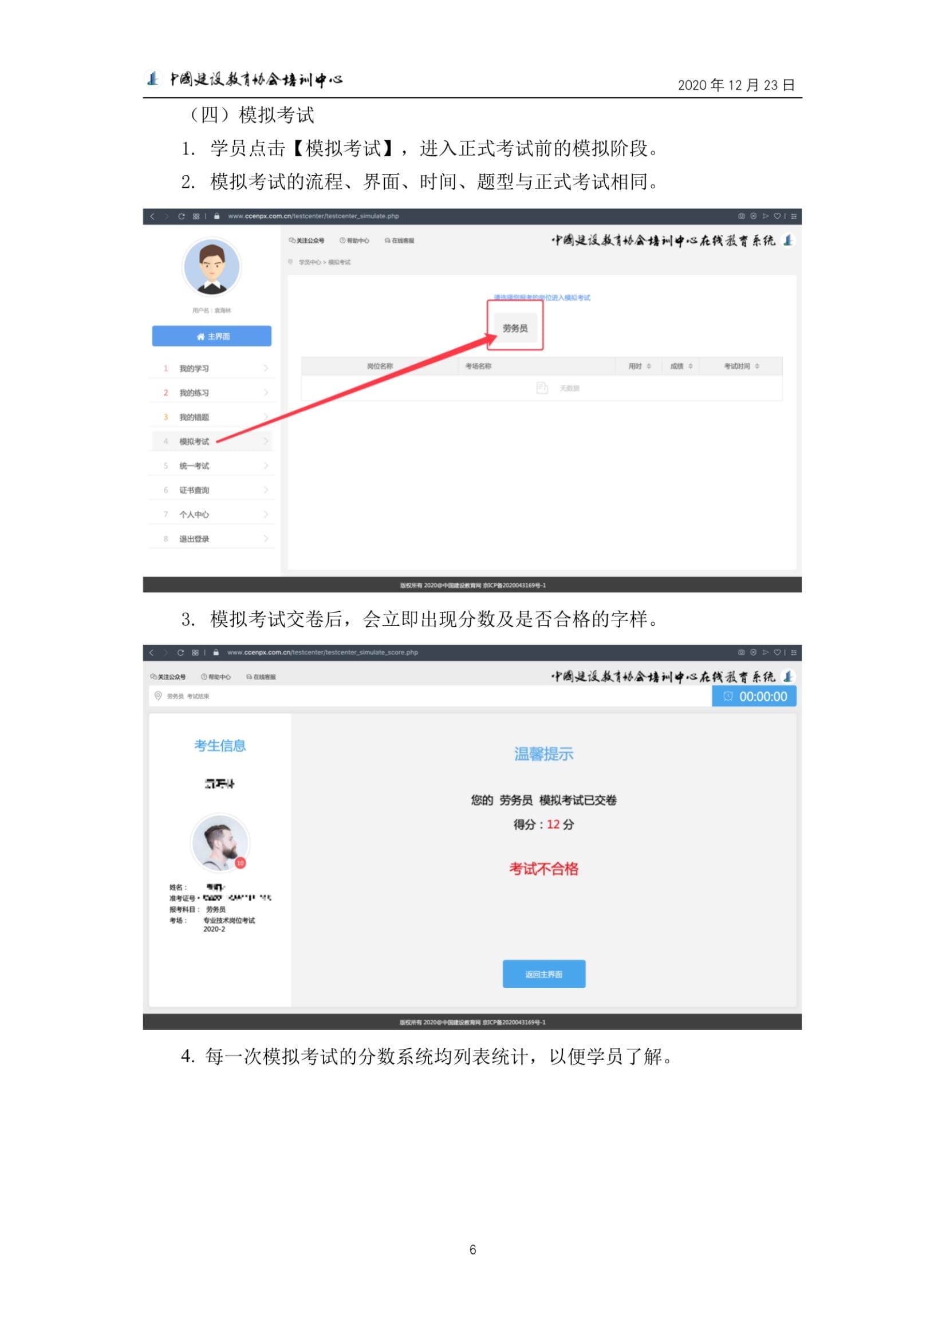The width and height of the screenshot is (946, 1338).
Task: Click the blue 返回主界面 button
Action: (544, 974)
